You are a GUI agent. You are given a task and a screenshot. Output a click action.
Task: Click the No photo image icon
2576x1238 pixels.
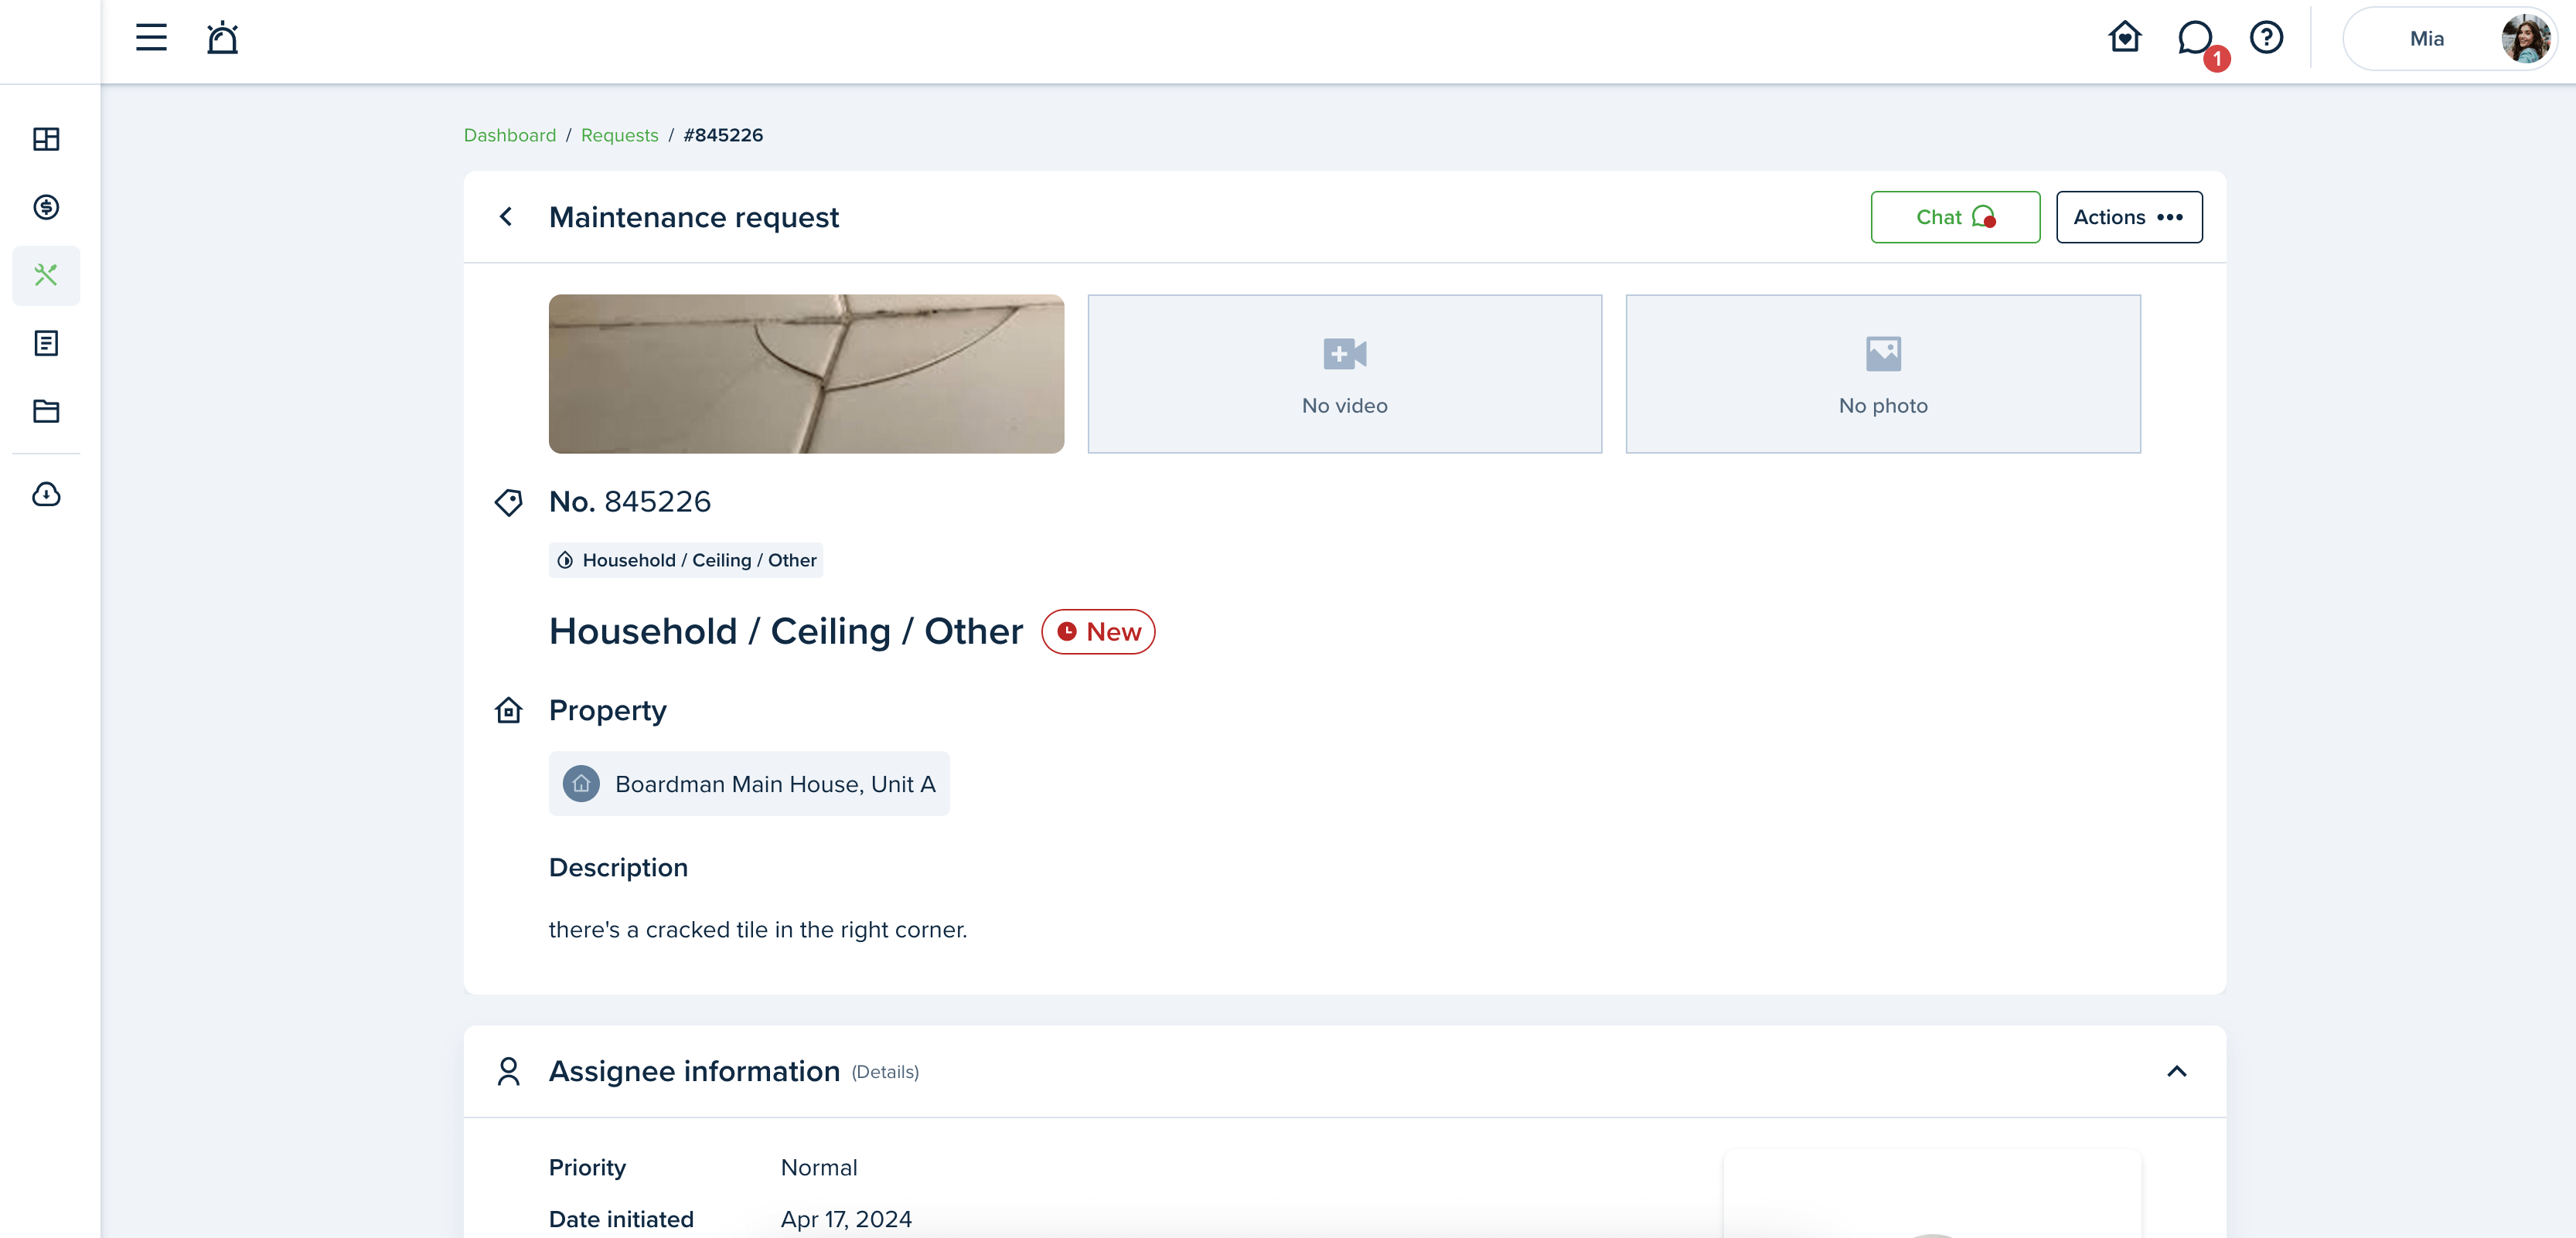(x=1883, y=354)
